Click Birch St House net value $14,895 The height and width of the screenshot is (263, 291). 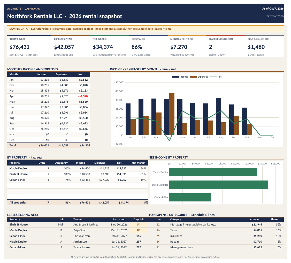point(121,174)
